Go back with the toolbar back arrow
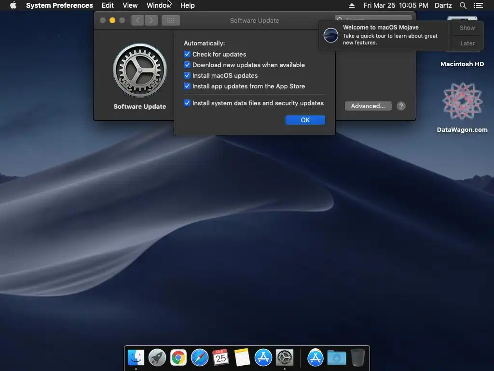 (x=137, y=20)
